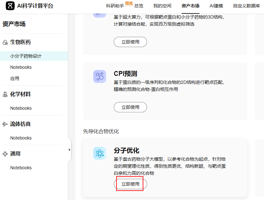Open 我的空间 in the top navigation
Screen dimensions: 264x200
(x=162, y=6)
